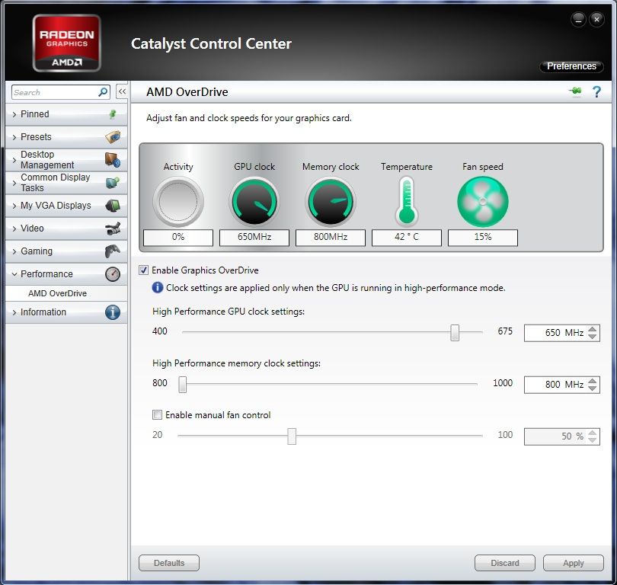617x585 pixels.
Task: Expand the Video section
Action: pos(62,229)
